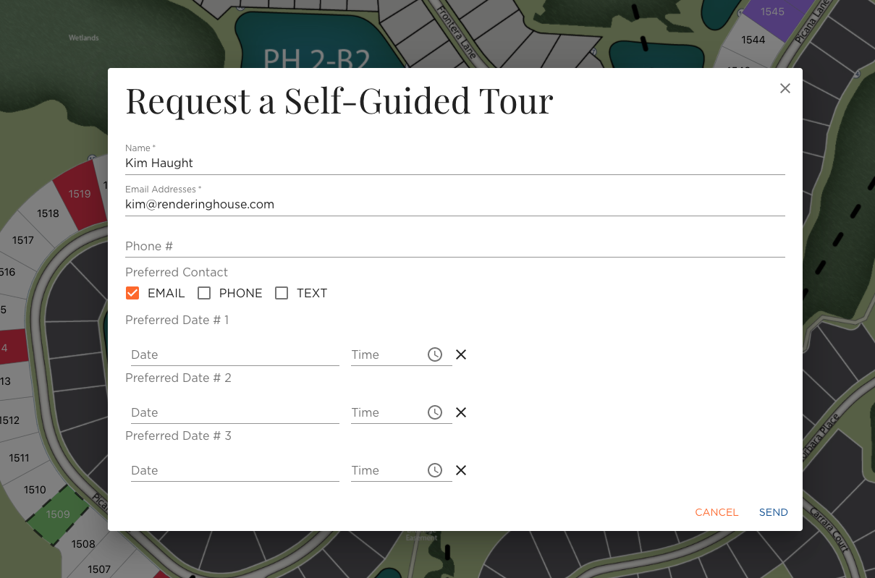Clear Preferred Date #3 with X icon
Screen dimensions: 875x578
(x=461, y=470)
